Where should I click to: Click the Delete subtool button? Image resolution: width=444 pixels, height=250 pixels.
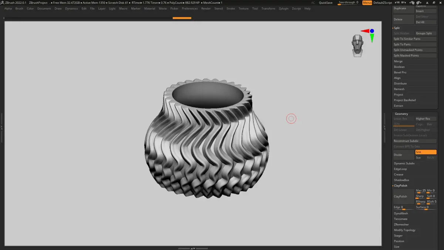point(403,19)
